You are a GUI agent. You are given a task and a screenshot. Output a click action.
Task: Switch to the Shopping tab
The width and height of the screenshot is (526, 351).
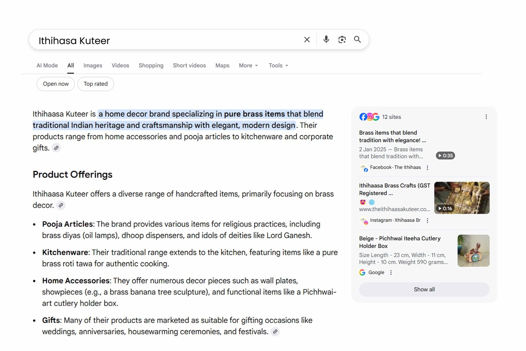[151, 65]
